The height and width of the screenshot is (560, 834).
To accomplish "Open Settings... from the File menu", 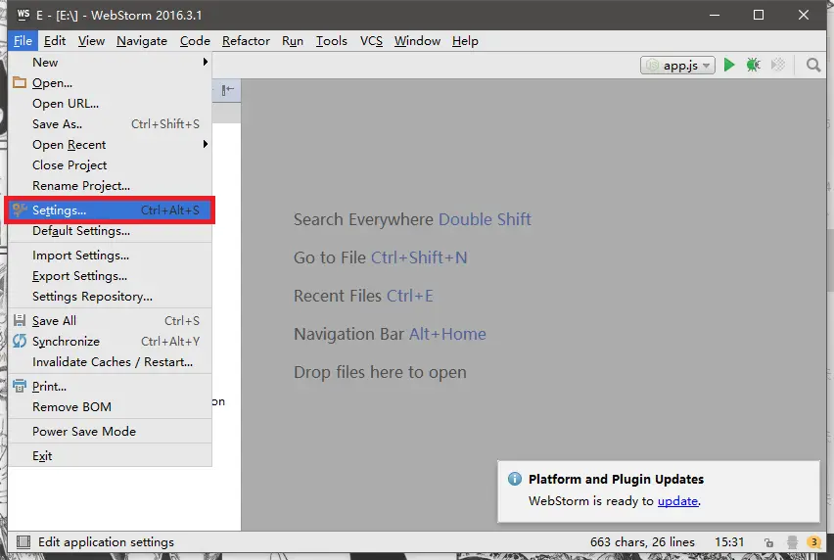I will [110, 210].
